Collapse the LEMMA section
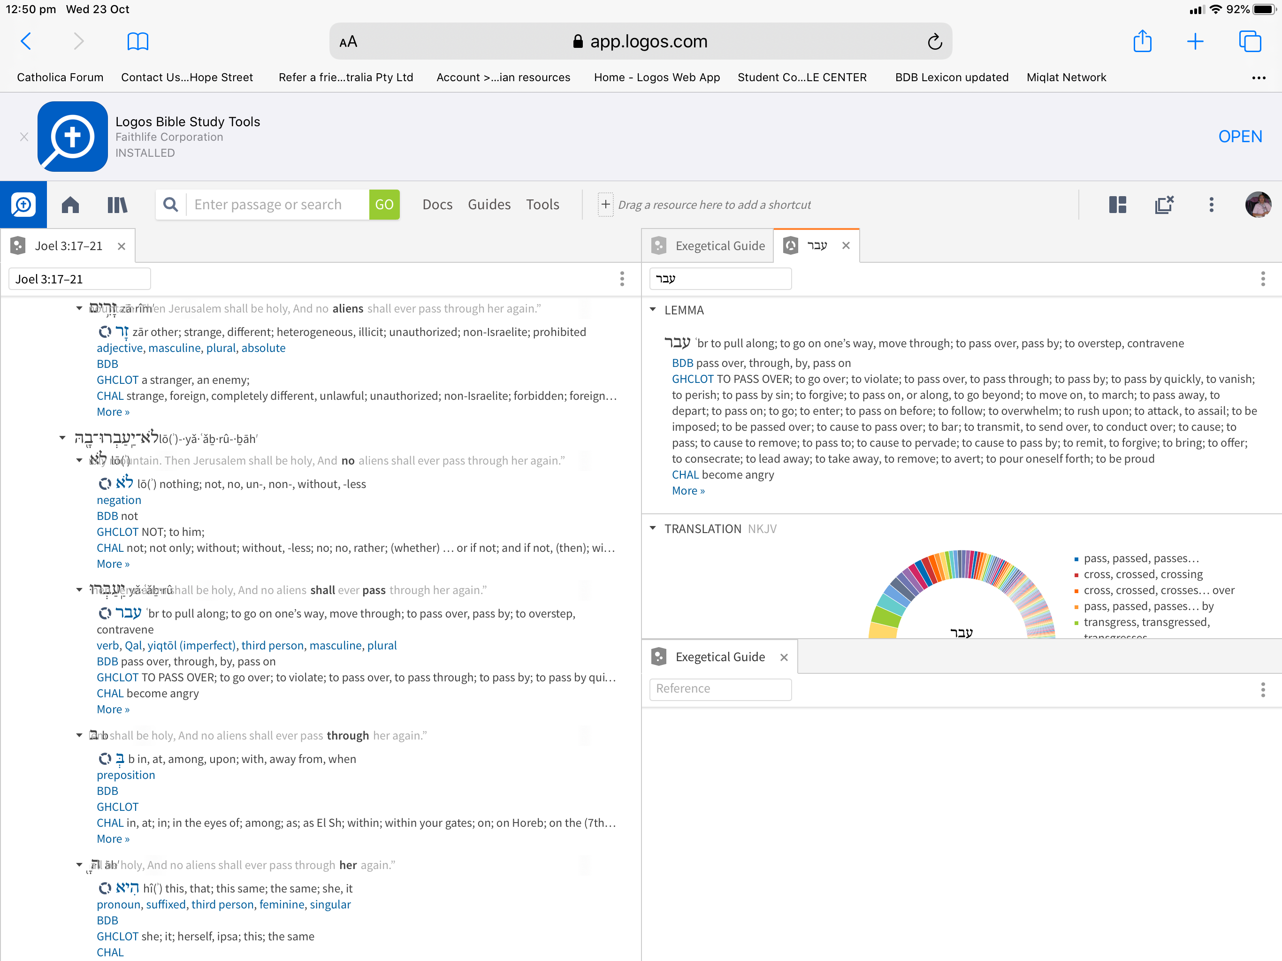 pyautogui.click(x=653, y=310)
